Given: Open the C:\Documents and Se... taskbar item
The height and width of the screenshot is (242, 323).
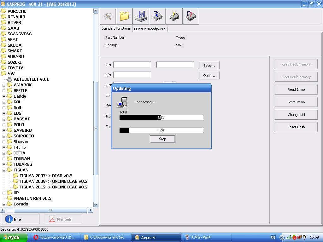Looking at the screenshot, I should pyautogui.click(x=106, y=238).
